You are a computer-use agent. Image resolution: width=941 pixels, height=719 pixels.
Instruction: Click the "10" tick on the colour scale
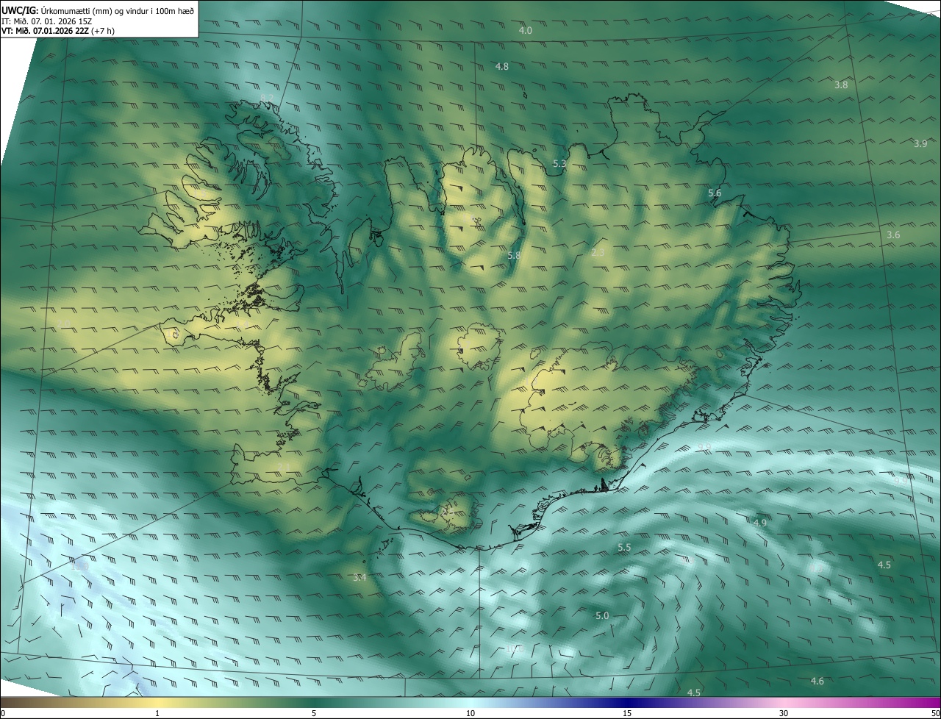pos(470,713)
